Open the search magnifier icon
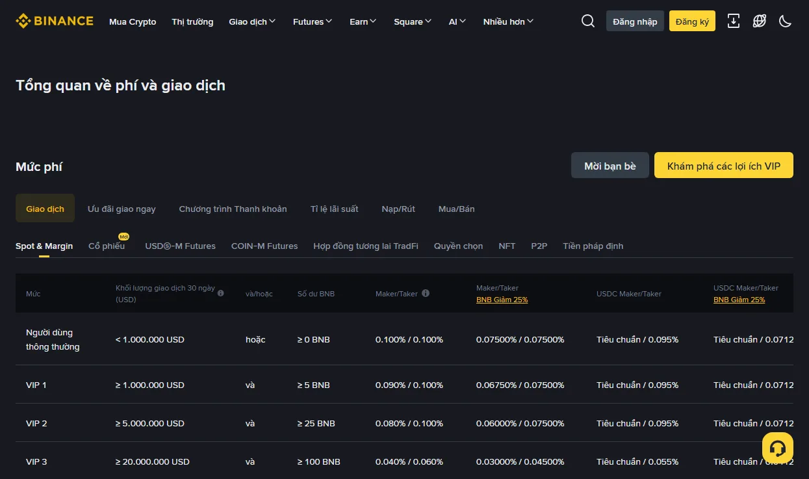The height and width of the screenshot is (479, 809). pos(588,21)
